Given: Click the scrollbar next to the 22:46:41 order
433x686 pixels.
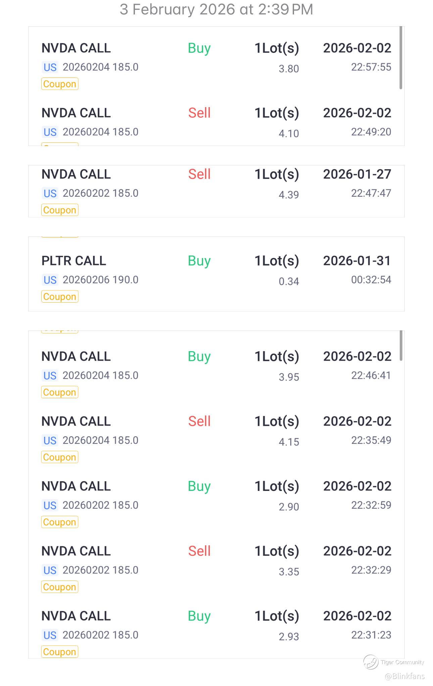Looking at the screenshot, I should (401, 346).
